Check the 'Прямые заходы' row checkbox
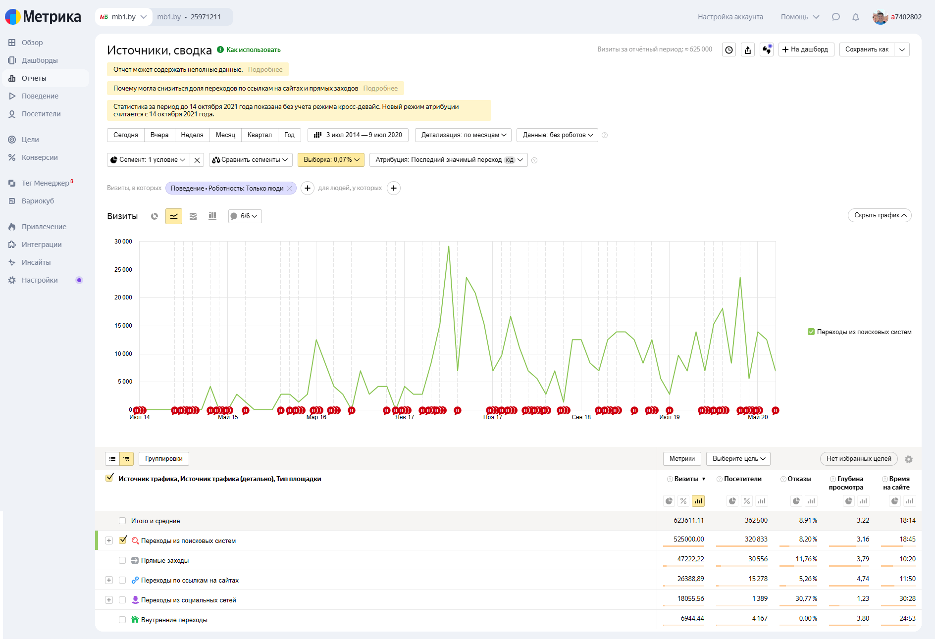The image size is (935, 639). 122,560
